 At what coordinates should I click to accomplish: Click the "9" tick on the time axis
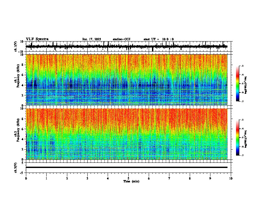(210, 178)
